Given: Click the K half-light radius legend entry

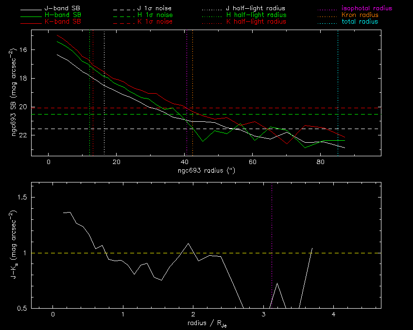Looking at the screenshot, I should pos(256,22).
